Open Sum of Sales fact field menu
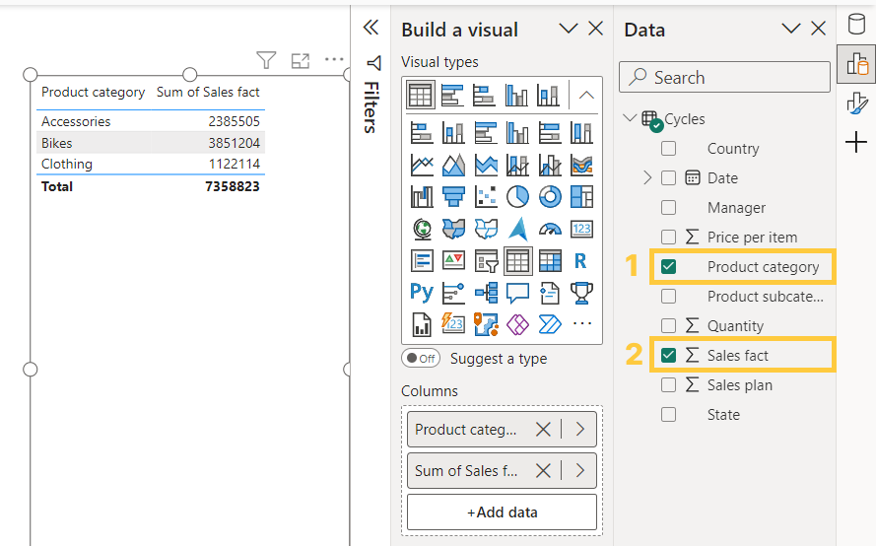This screenshot has height=546, width=876. coord(579,471)
